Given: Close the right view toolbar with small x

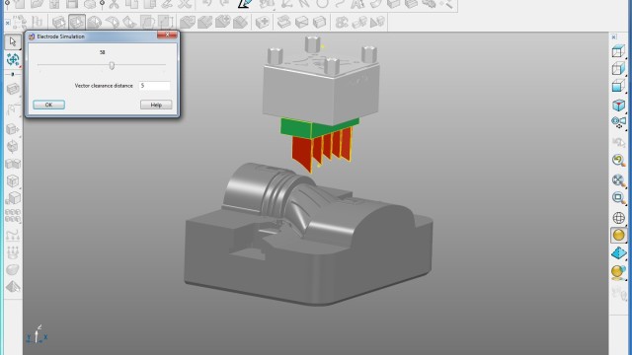Looking at the screenshot, I should coord(614,37).
